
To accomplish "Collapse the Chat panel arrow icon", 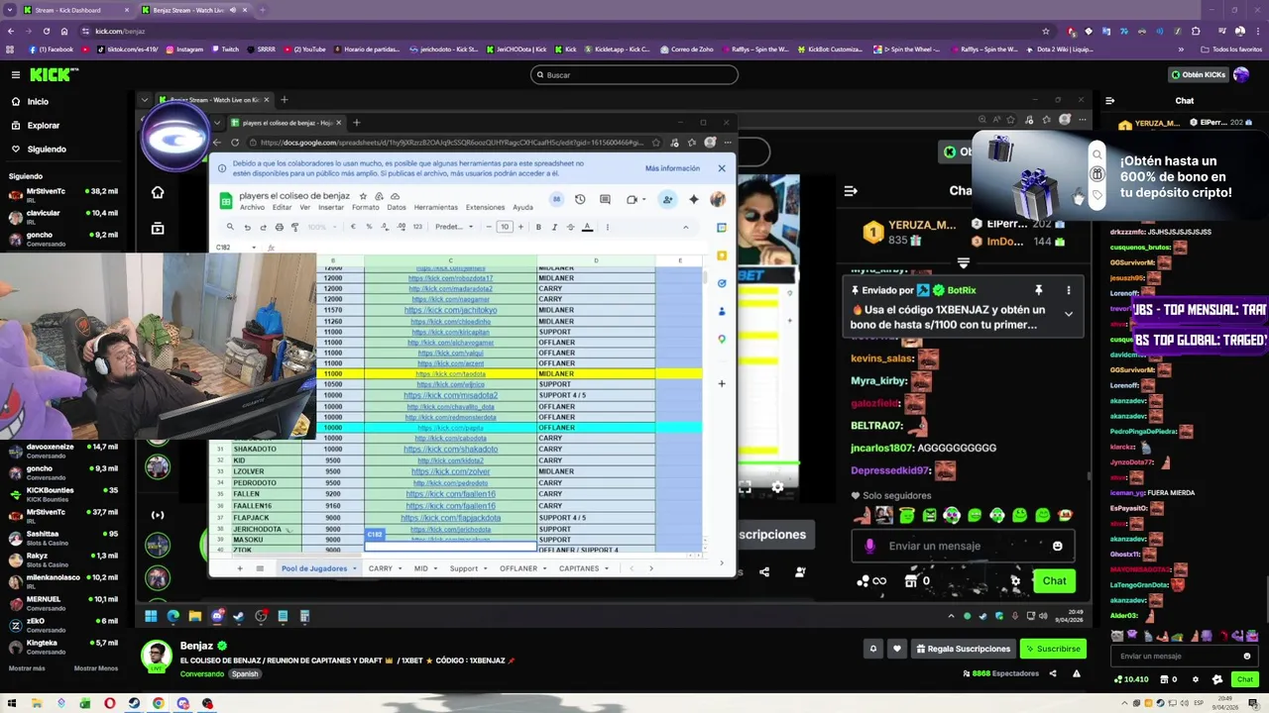I will tap(1109, 100).
